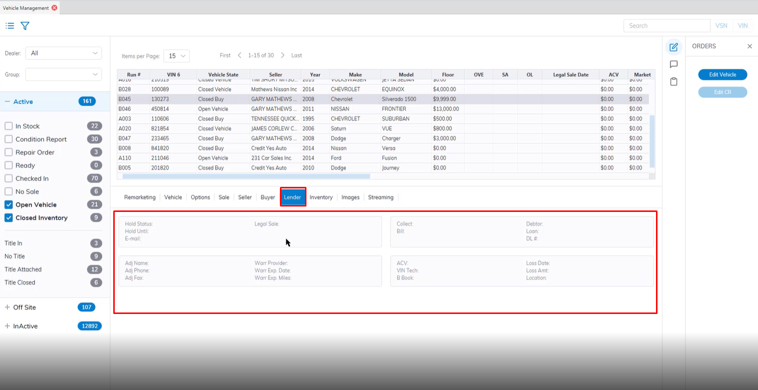Close the Vehicle Management tab
This screenshot has width=758, height=390.
[54, 8]
